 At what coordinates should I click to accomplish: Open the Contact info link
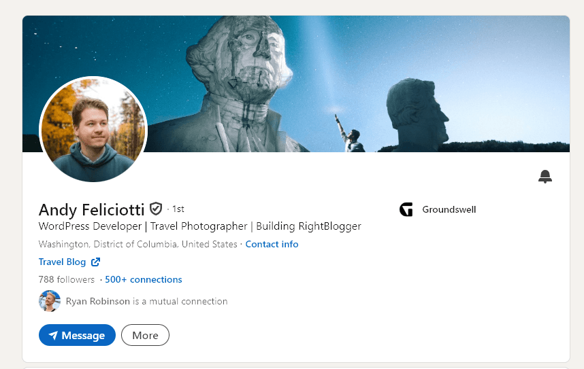tap(272, 244)
